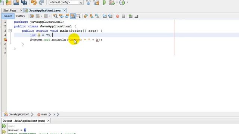Click the Profile Project icon
The image size is (239, 134).
click(122, 3)
